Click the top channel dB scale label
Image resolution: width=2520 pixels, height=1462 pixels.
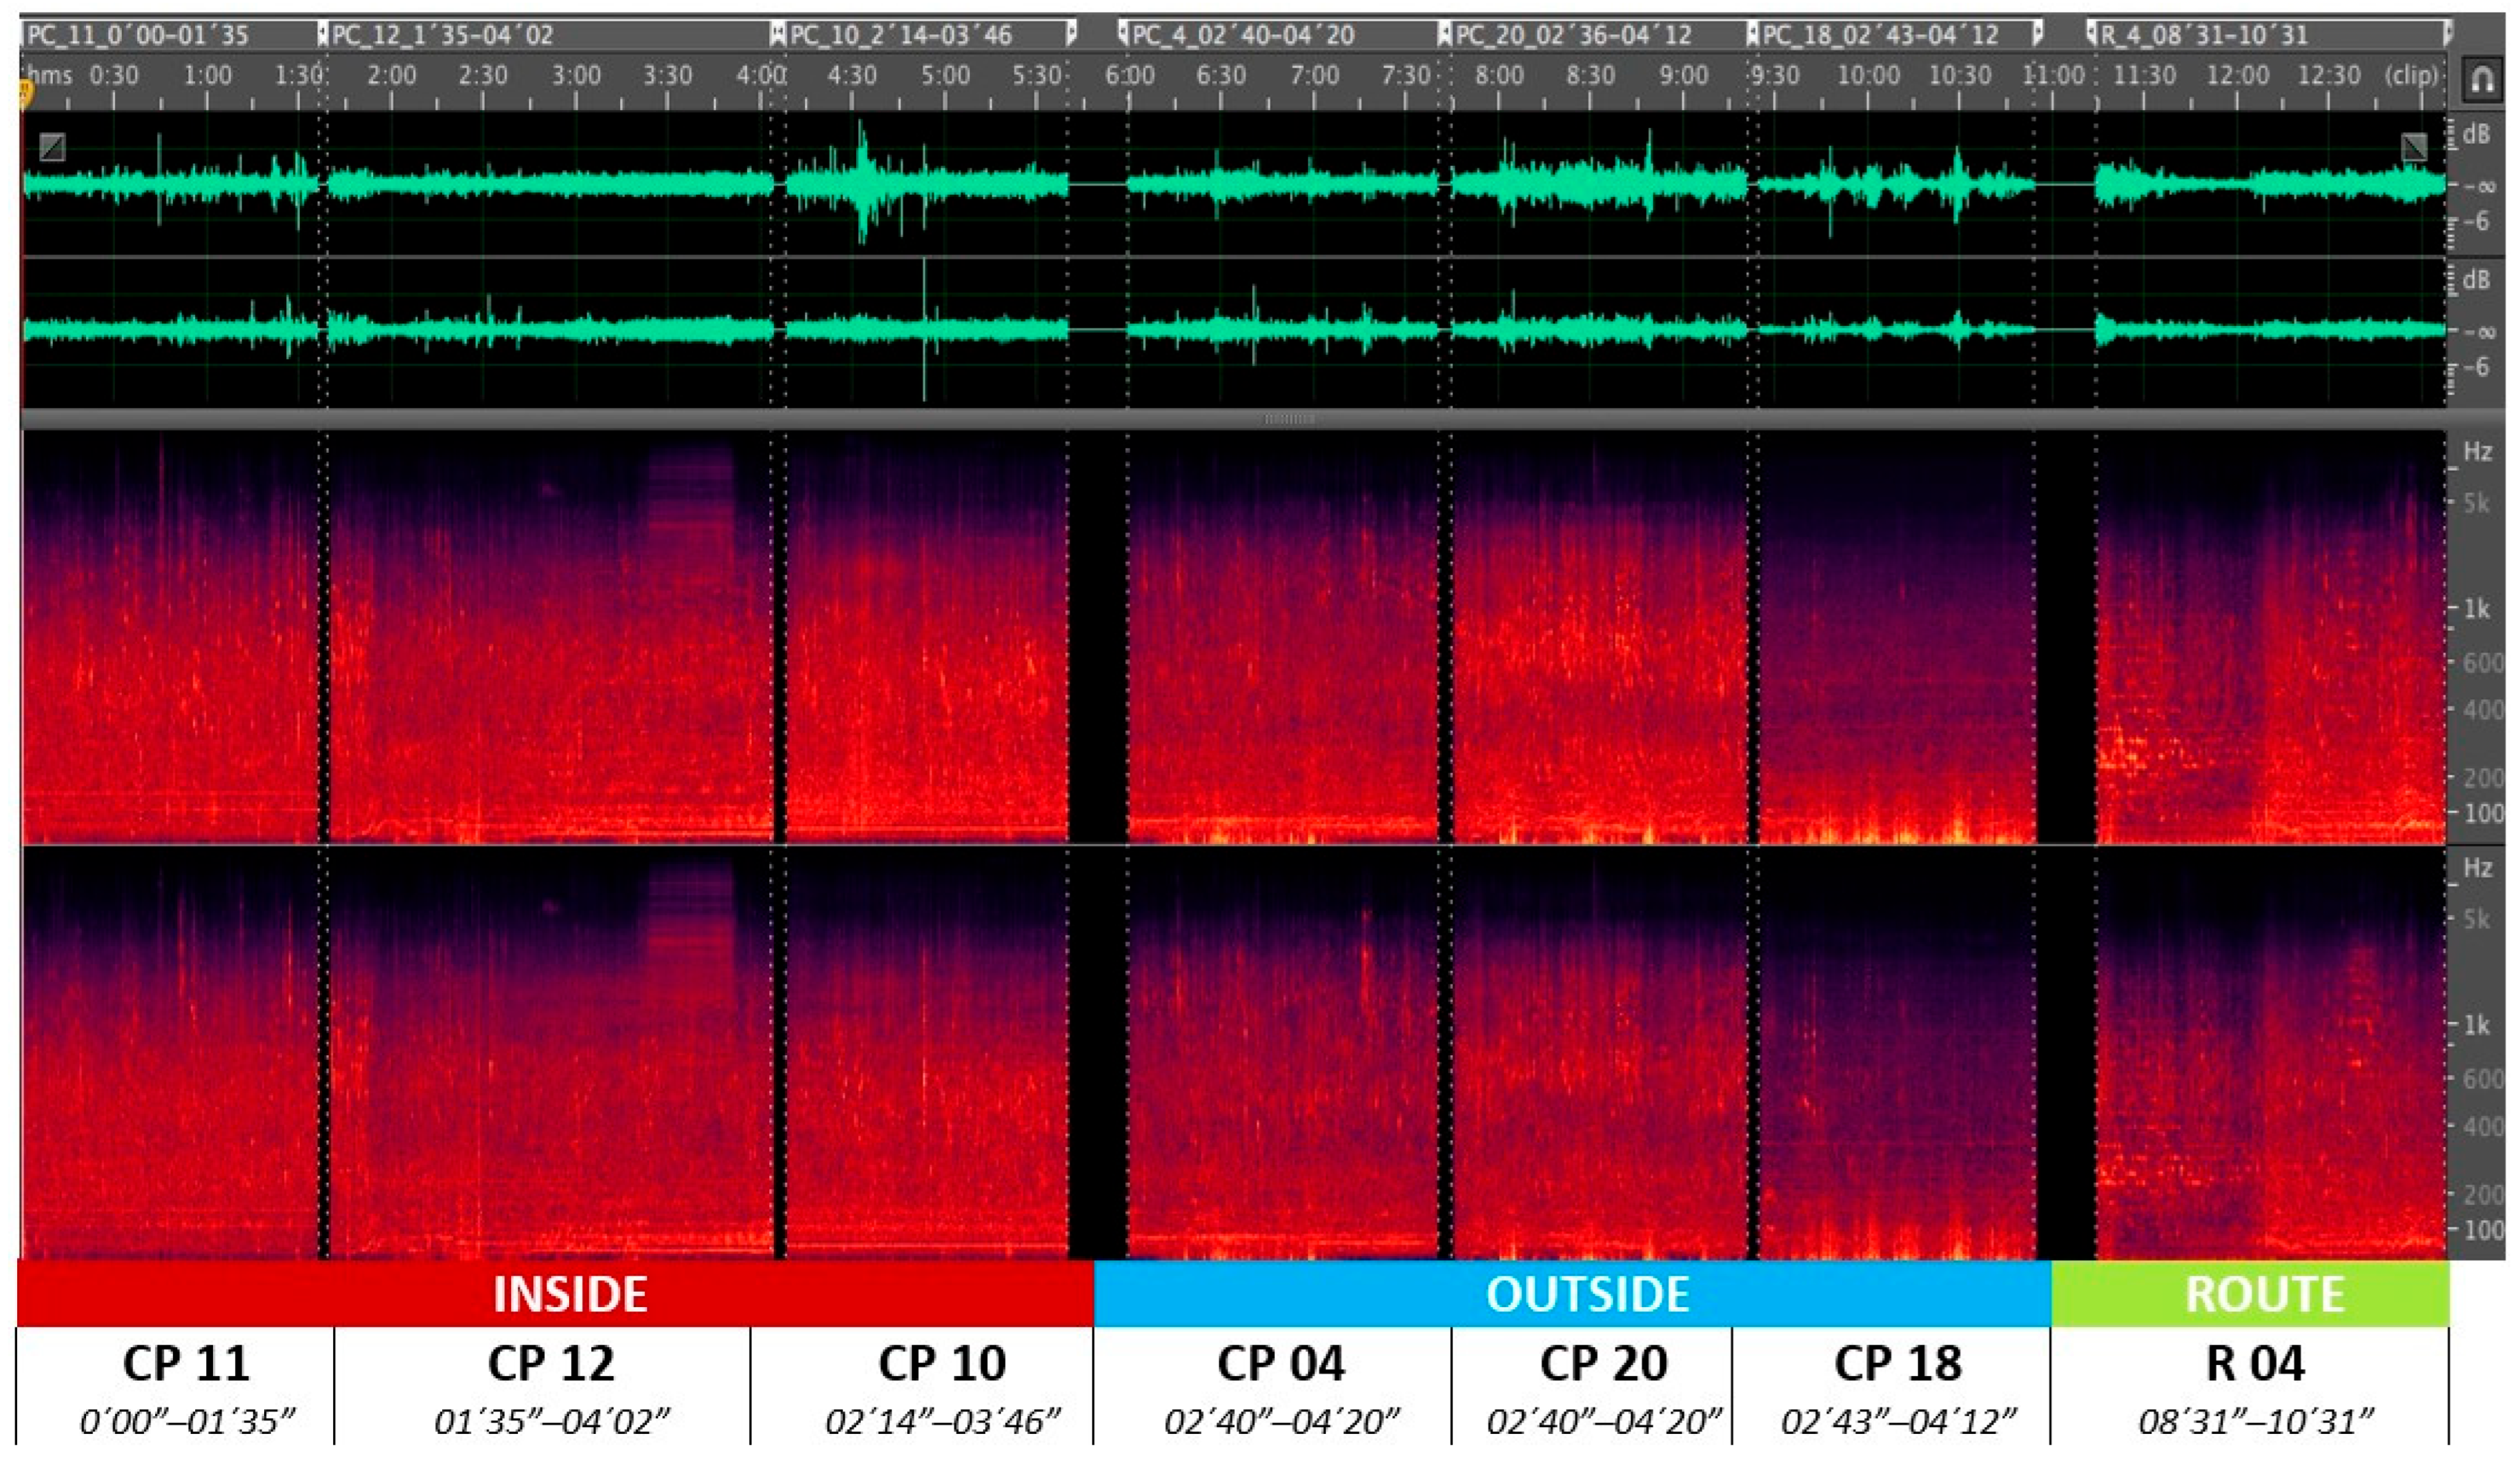click(2476, 133)
